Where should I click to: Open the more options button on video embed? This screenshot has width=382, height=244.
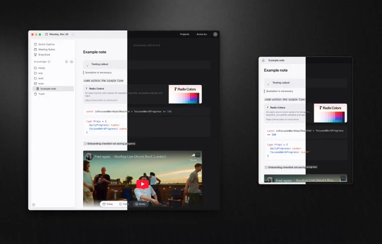198,155
